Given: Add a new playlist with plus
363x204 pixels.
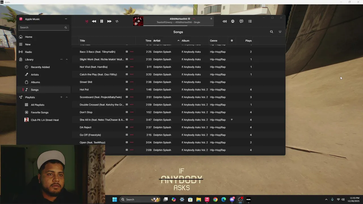Looking at the screenshot, I should point(61,97).
